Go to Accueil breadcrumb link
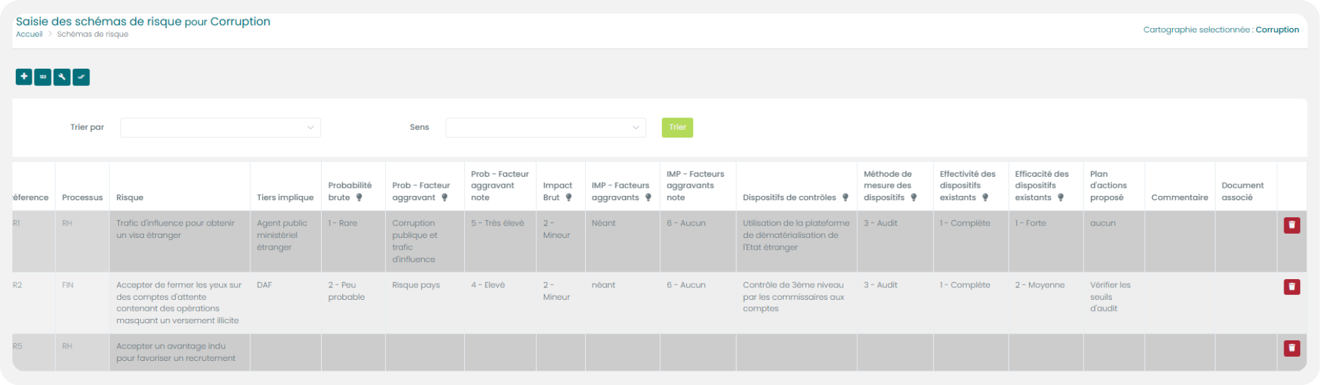Image resolution: width=1320 pixels, height=385 pixels. [29, 34]
